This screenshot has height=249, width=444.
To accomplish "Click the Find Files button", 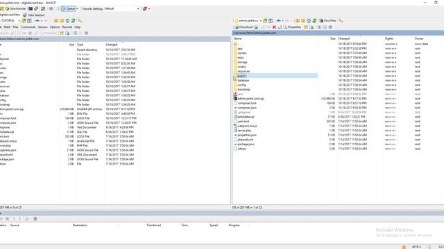I will [327, 21].
